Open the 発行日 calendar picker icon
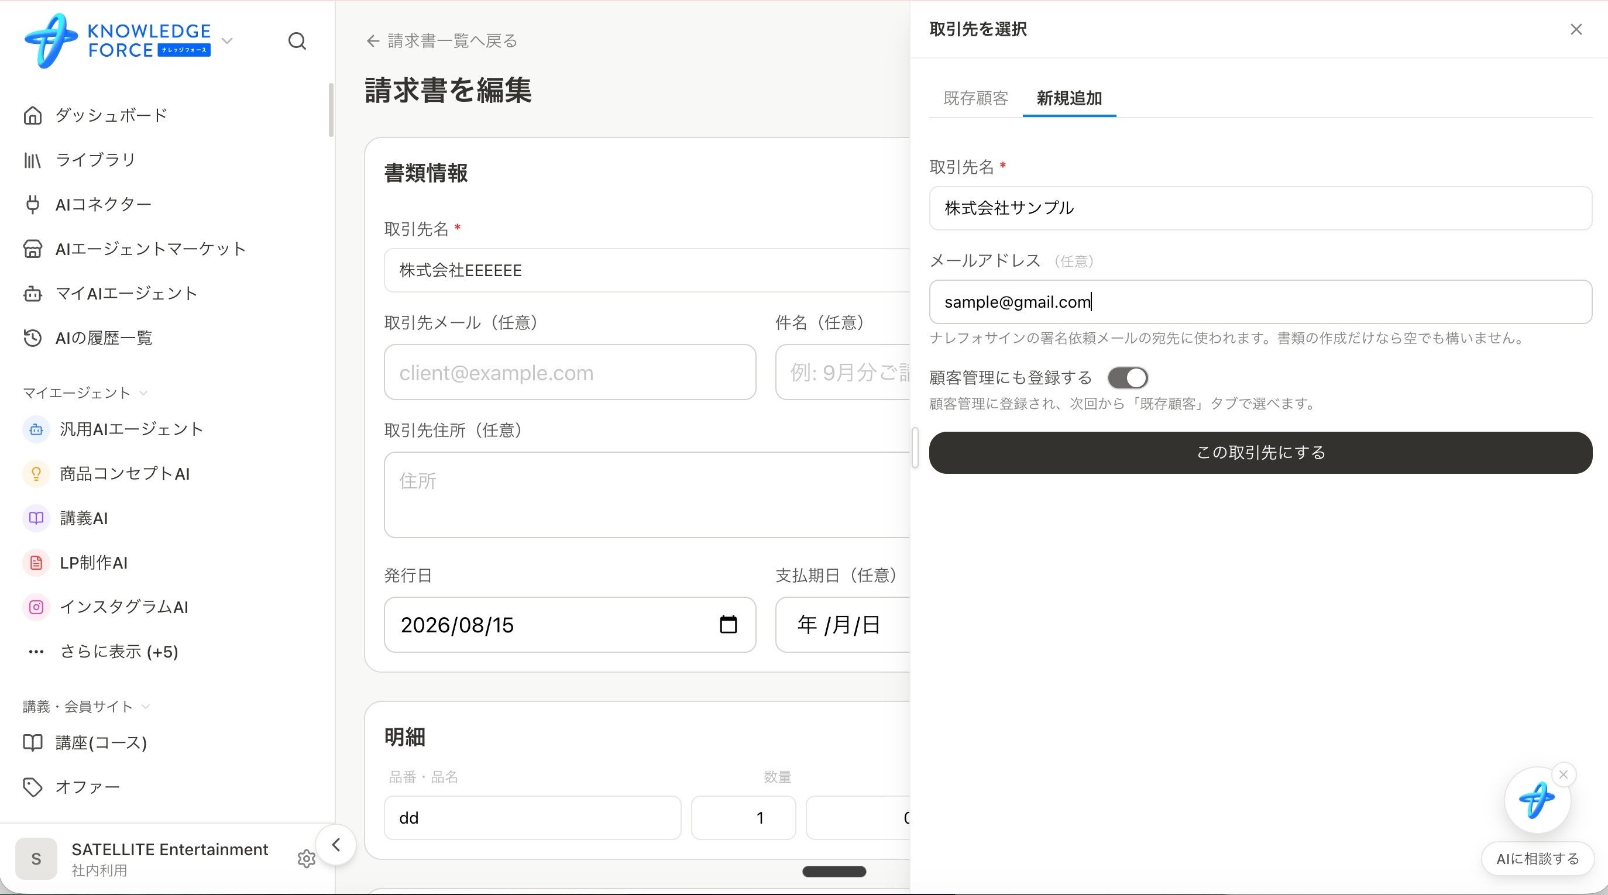This screenshot has width=1608, height=895. (729, 625)
